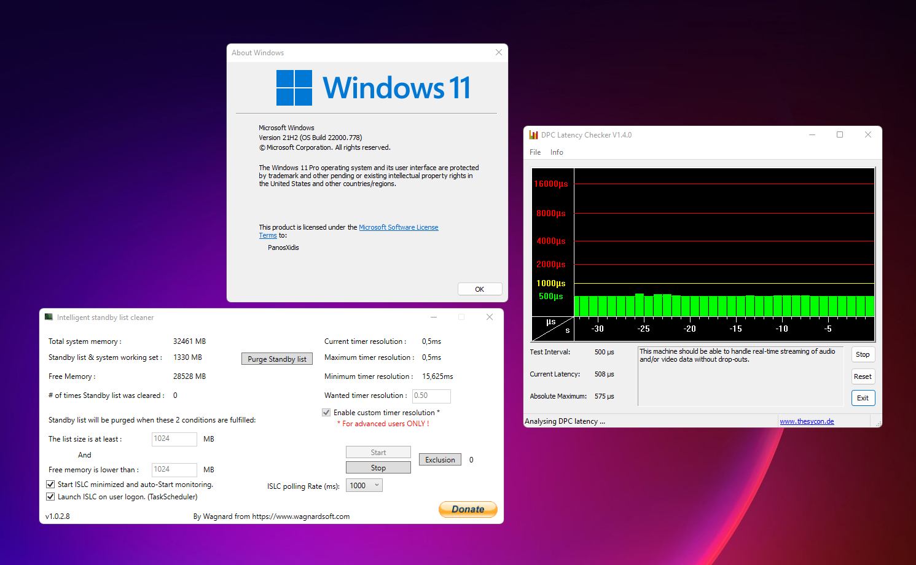The width and height of the screenshot is (916, 565).
Task: Click the Stop button in ISLC
Action: 378,468
